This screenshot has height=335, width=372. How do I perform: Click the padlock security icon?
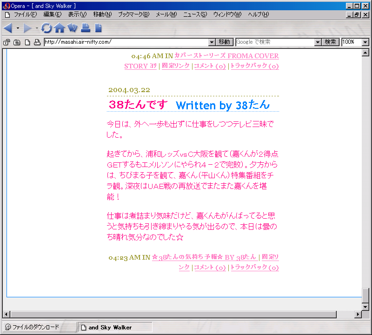[x=7, y=42]
